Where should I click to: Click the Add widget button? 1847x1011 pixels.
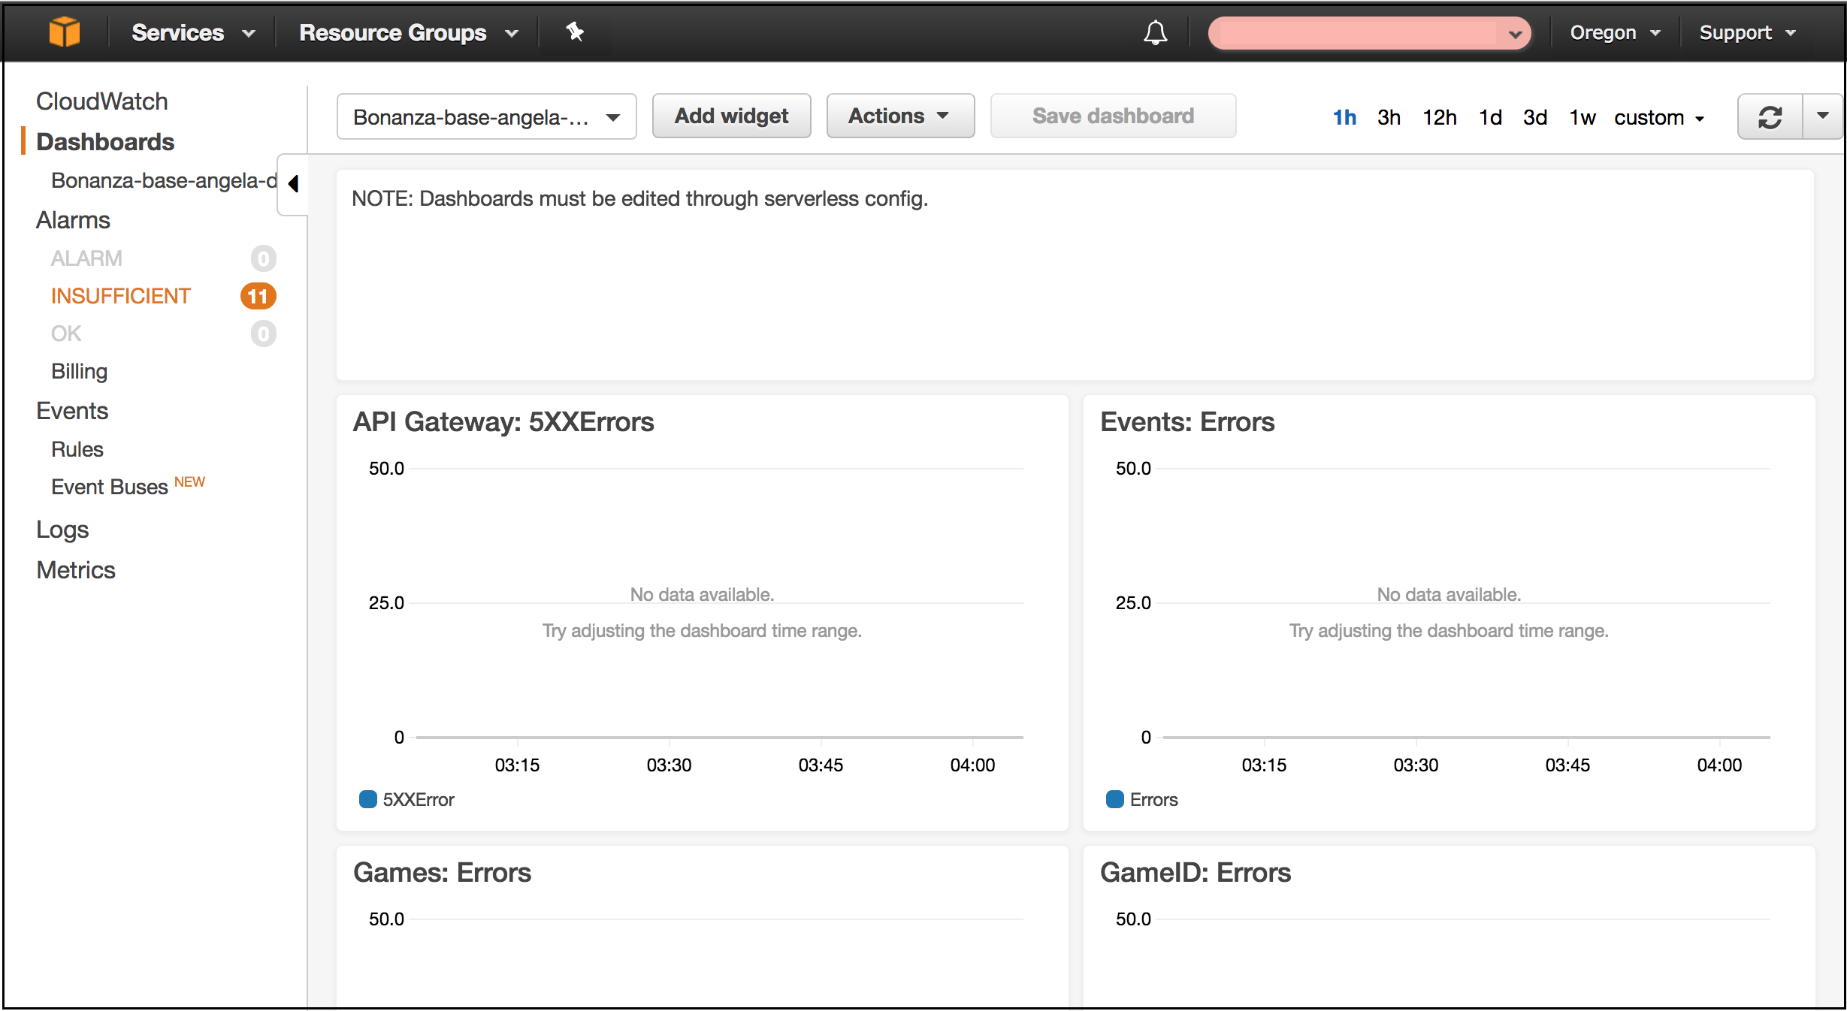pyautogui.click(x=730, y=116)
